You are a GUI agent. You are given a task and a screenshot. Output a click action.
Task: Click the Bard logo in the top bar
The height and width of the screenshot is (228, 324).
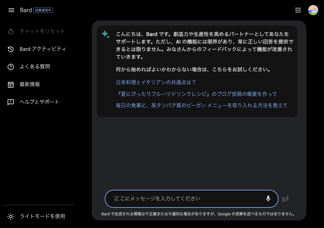coord(26,10)
